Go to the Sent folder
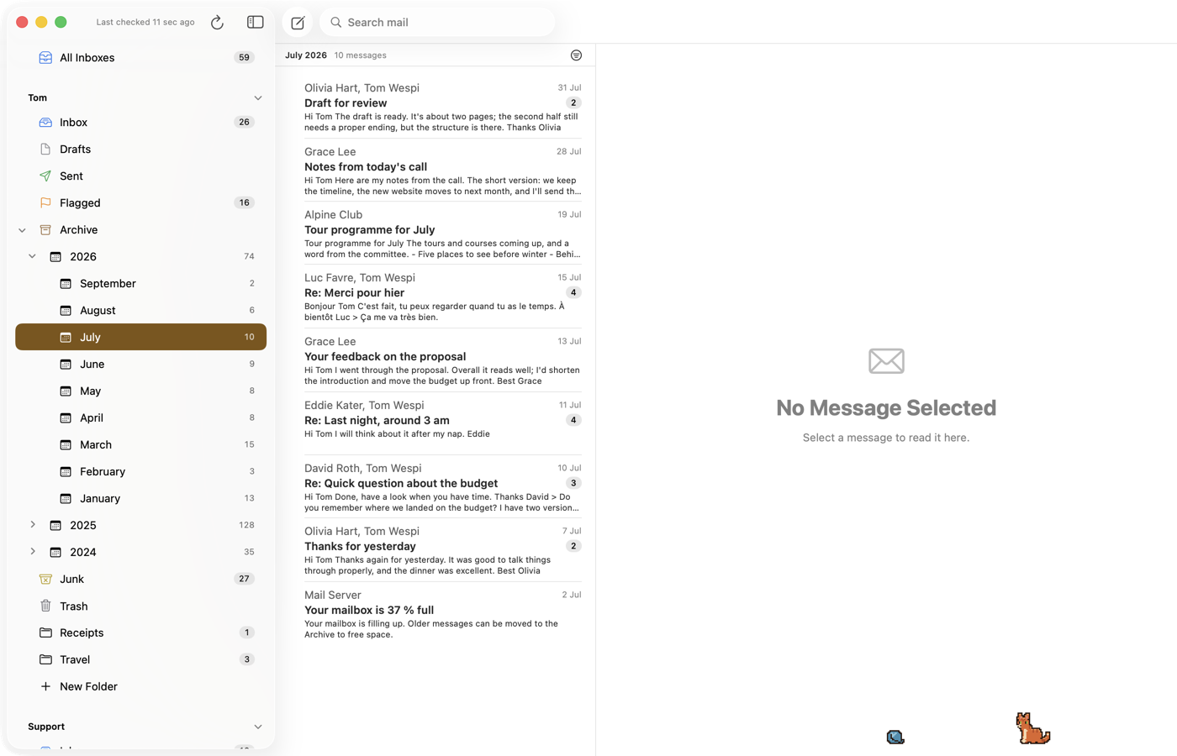This screenshot has height=756, width=1177. (x=141, y=176)
